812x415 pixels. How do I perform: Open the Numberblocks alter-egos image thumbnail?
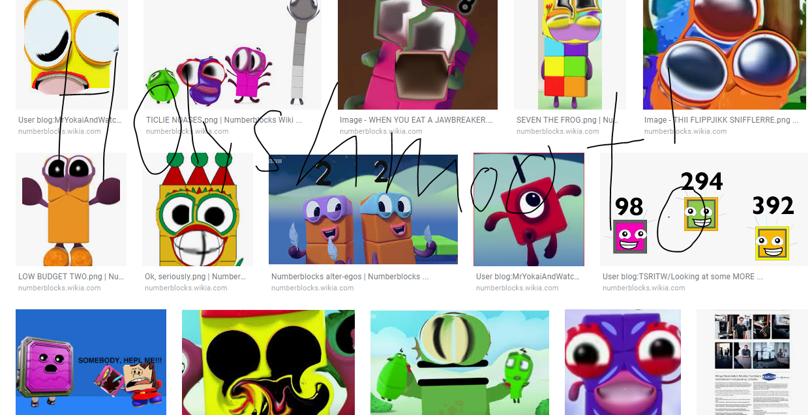363,209
